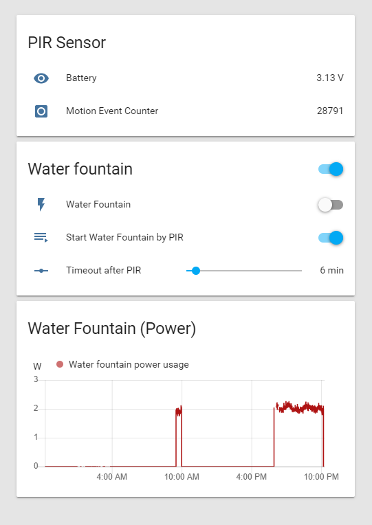Click Water fountain power usage legend label
The image size is (372, 525).
click(x=129, y=365)
